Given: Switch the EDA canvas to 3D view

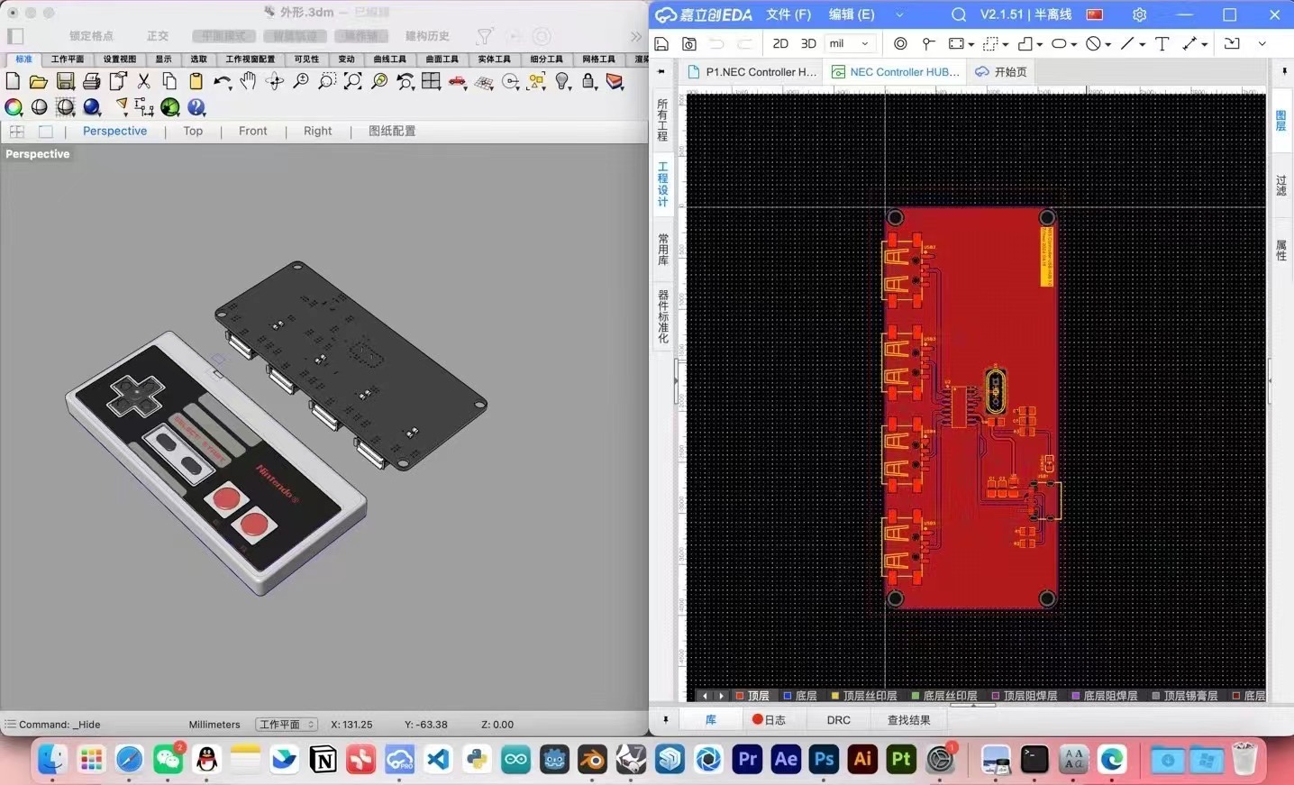Looking at the screenshot, I should click(x=808, y=43).
